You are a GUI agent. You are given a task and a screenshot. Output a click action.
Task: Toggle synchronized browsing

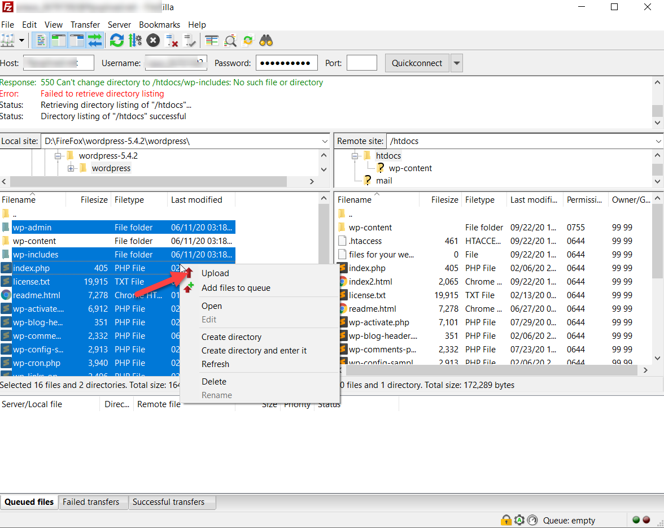click(x=248, y=41)
